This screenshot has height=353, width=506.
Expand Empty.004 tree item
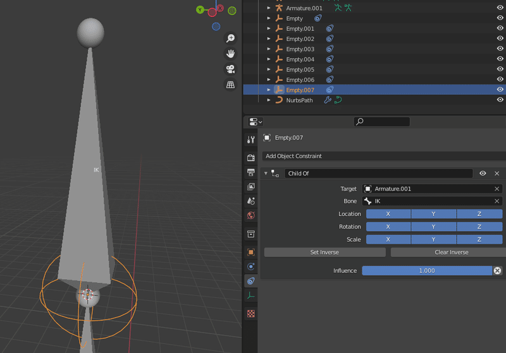coord(268,59)
